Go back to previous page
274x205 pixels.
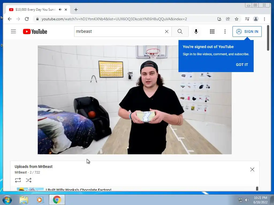coord(10,19)
